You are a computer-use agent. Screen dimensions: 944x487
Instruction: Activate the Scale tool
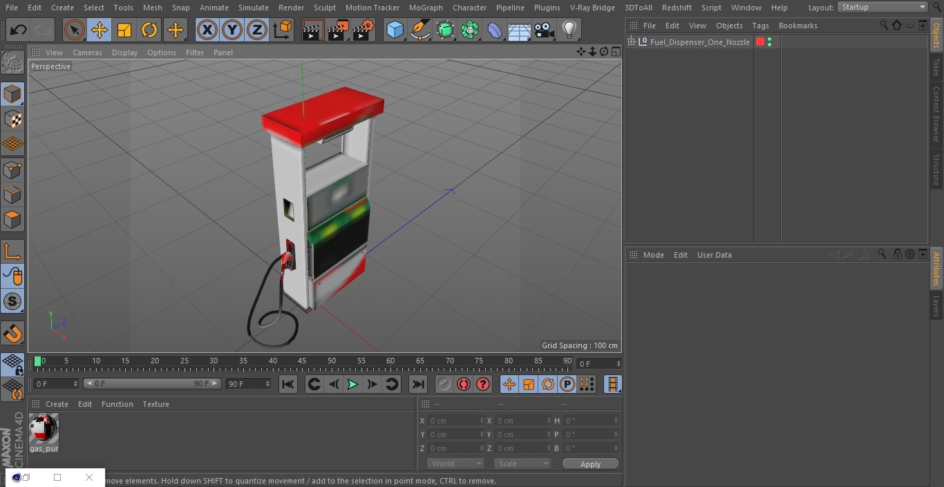pos(124,30)
